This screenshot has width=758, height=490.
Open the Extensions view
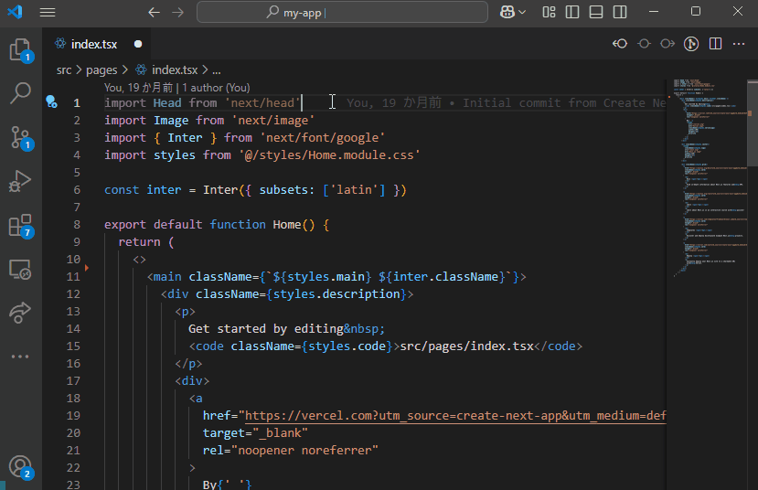pos(21,226)
